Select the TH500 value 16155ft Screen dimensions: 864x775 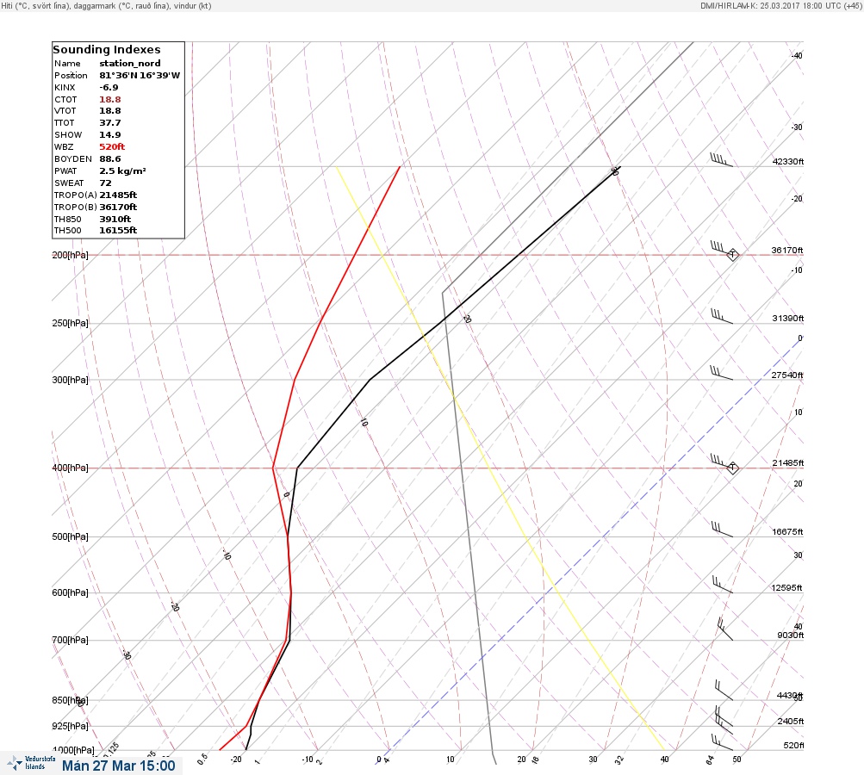click(x=118, y=231)
